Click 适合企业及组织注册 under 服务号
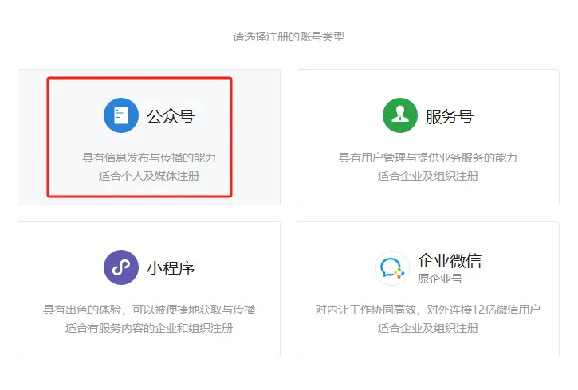Image resolution: width=578 pixels, height=390 pixels. 427,176
